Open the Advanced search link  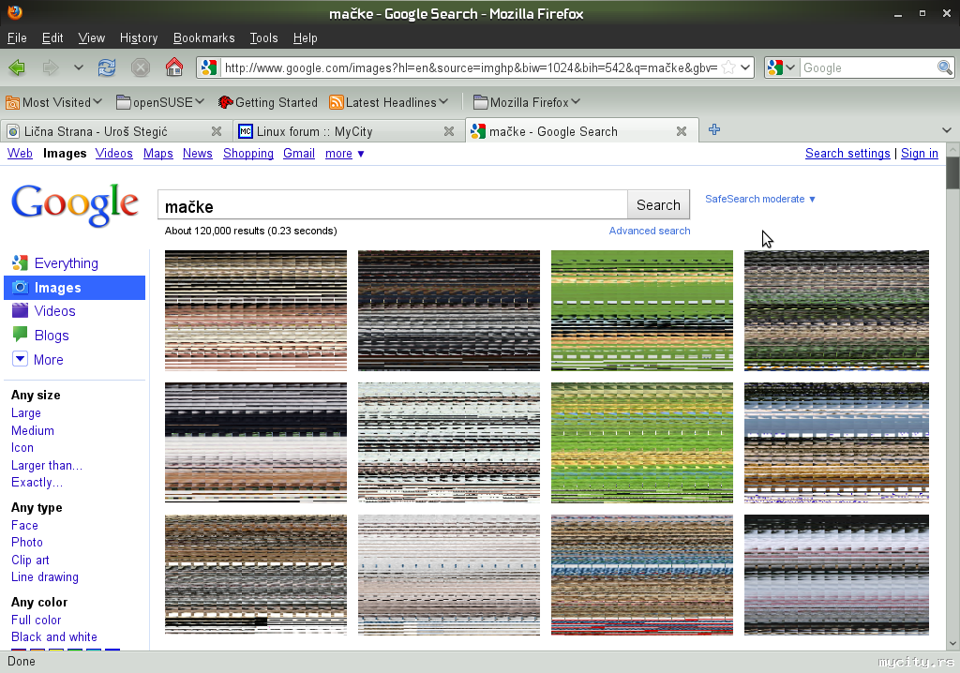click(649, 231)
